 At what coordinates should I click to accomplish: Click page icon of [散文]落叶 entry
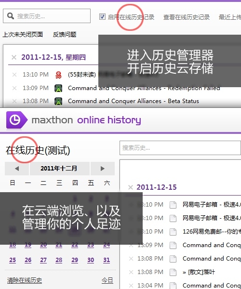[x=173, y=272]
